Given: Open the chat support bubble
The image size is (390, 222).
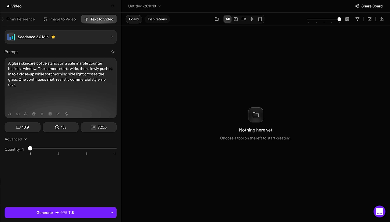Looking at the screenshot, I should click(x=379, y=212).
